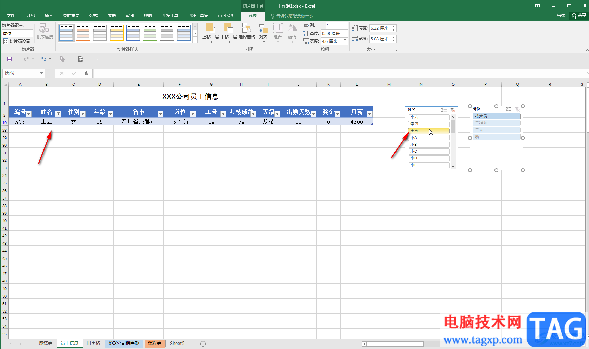
Task: Toggle multi-select in 姓名 slicer
Action: coord(444,110)
